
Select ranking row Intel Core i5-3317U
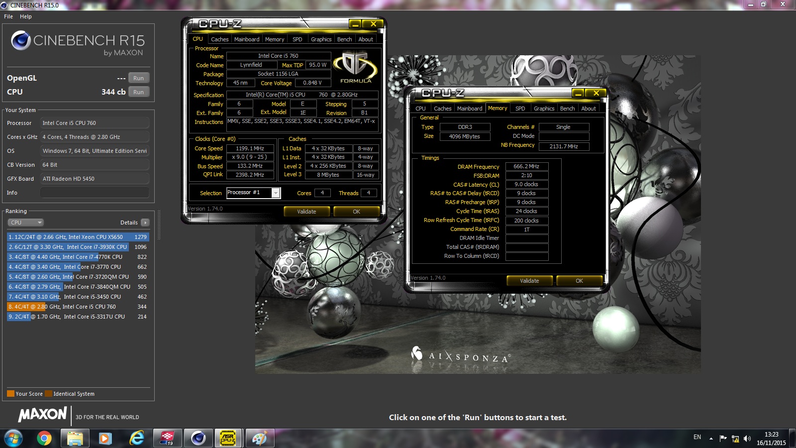pos(78,317)
